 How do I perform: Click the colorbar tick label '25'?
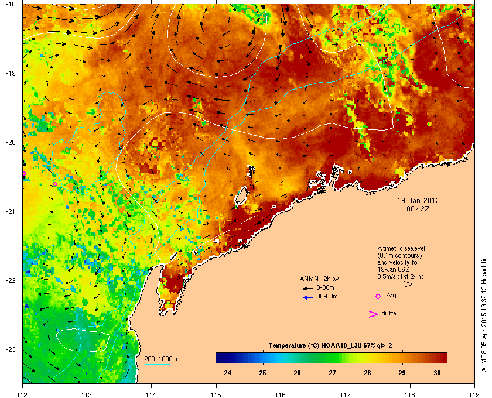pos(262,373)
